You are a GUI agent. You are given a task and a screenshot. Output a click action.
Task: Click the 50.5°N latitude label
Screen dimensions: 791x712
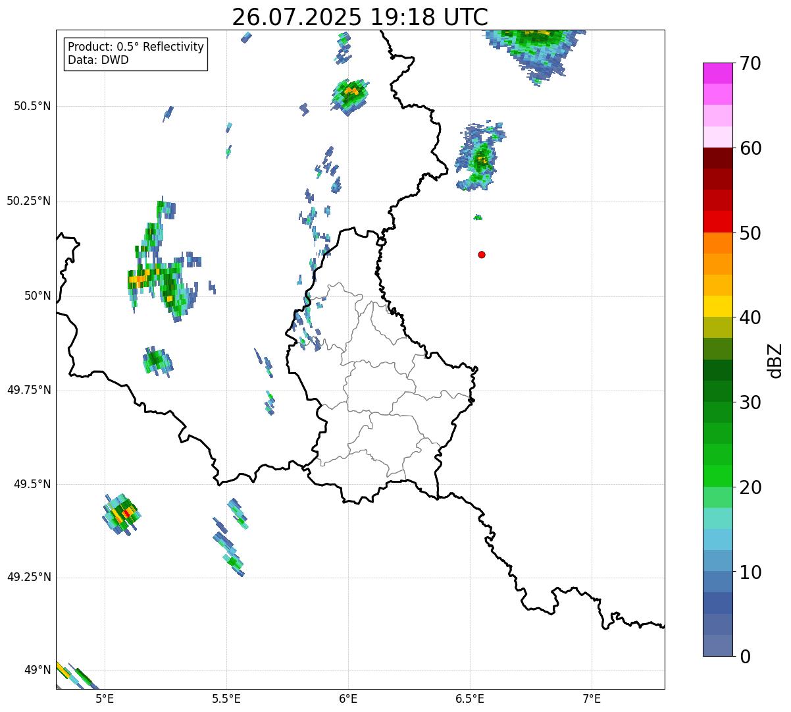[x=32, y=106]
